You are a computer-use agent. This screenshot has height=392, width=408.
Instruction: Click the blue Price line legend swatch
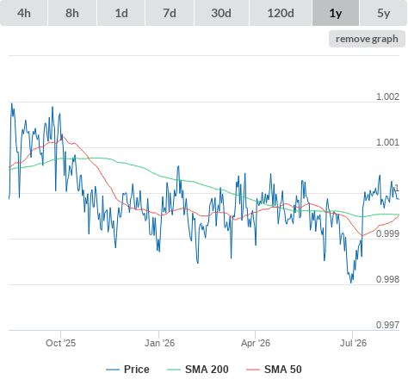pyautogui.click(x=113, y=370)
